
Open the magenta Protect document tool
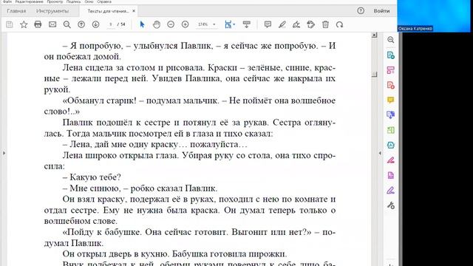pyautogui.click(x=391, y=175)
